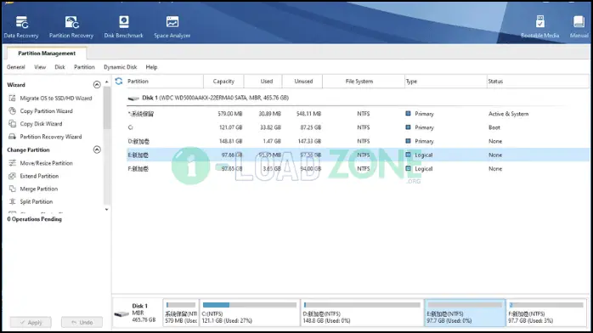
Task: Click the Disk 1 WDC header row text
Action: pos(215,98)
